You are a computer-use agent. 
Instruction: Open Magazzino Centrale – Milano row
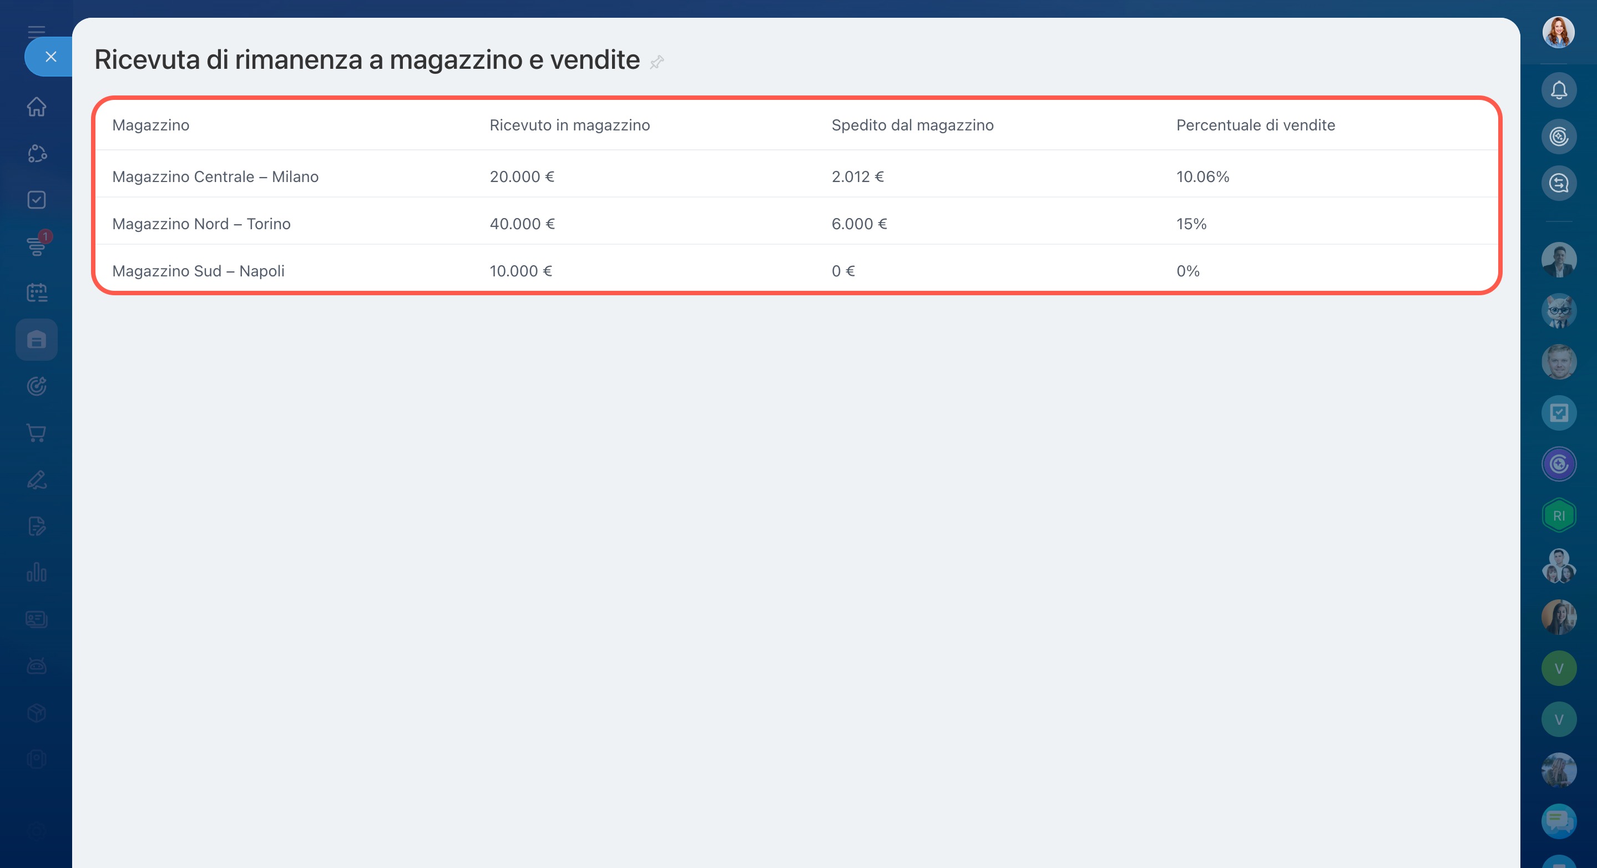pos(215,176)
